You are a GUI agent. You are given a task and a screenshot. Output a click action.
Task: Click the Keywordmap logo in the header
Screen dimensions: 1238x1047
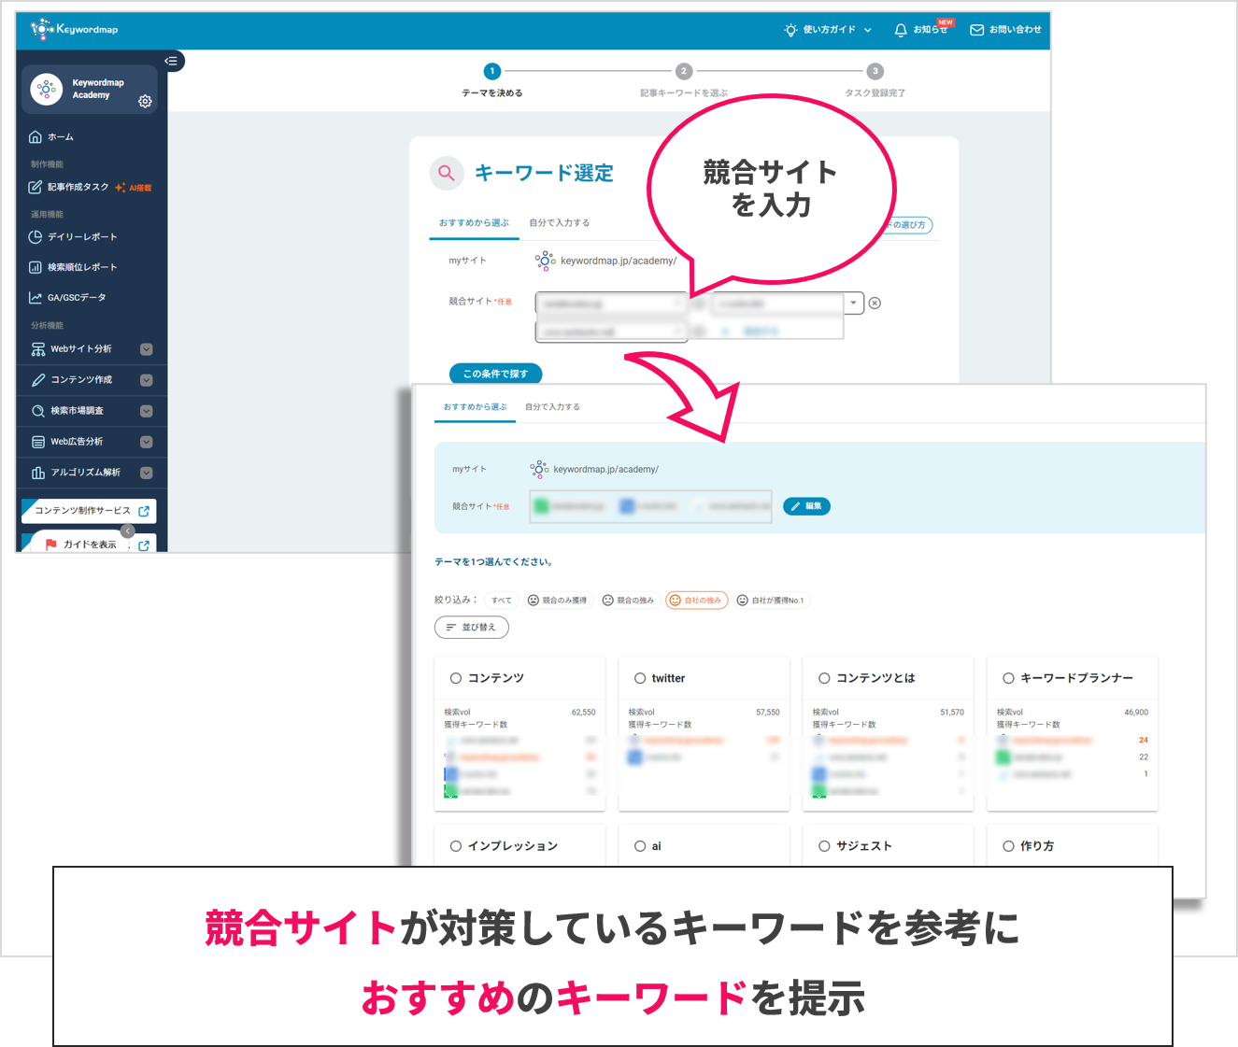point(74,29)
